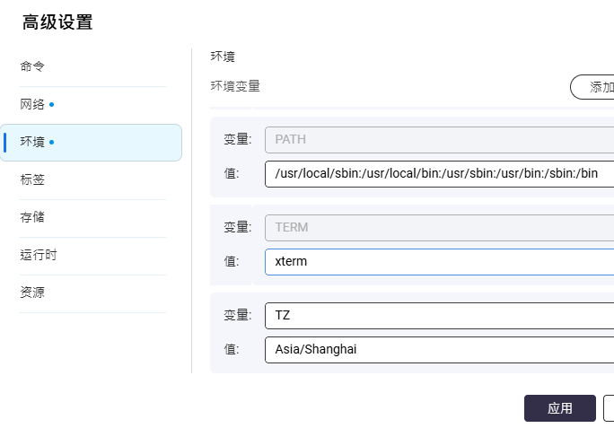Open the 运行时 settings

92,256
